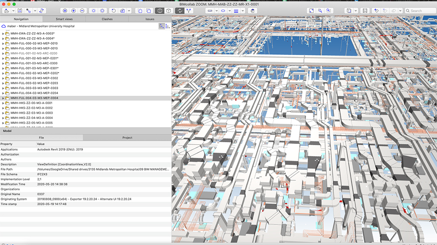437x245 pixels.
Task: Expand the MMH-HKS-ZZ-00-M3-A-0001 tree node
Action: click(3, 103)
